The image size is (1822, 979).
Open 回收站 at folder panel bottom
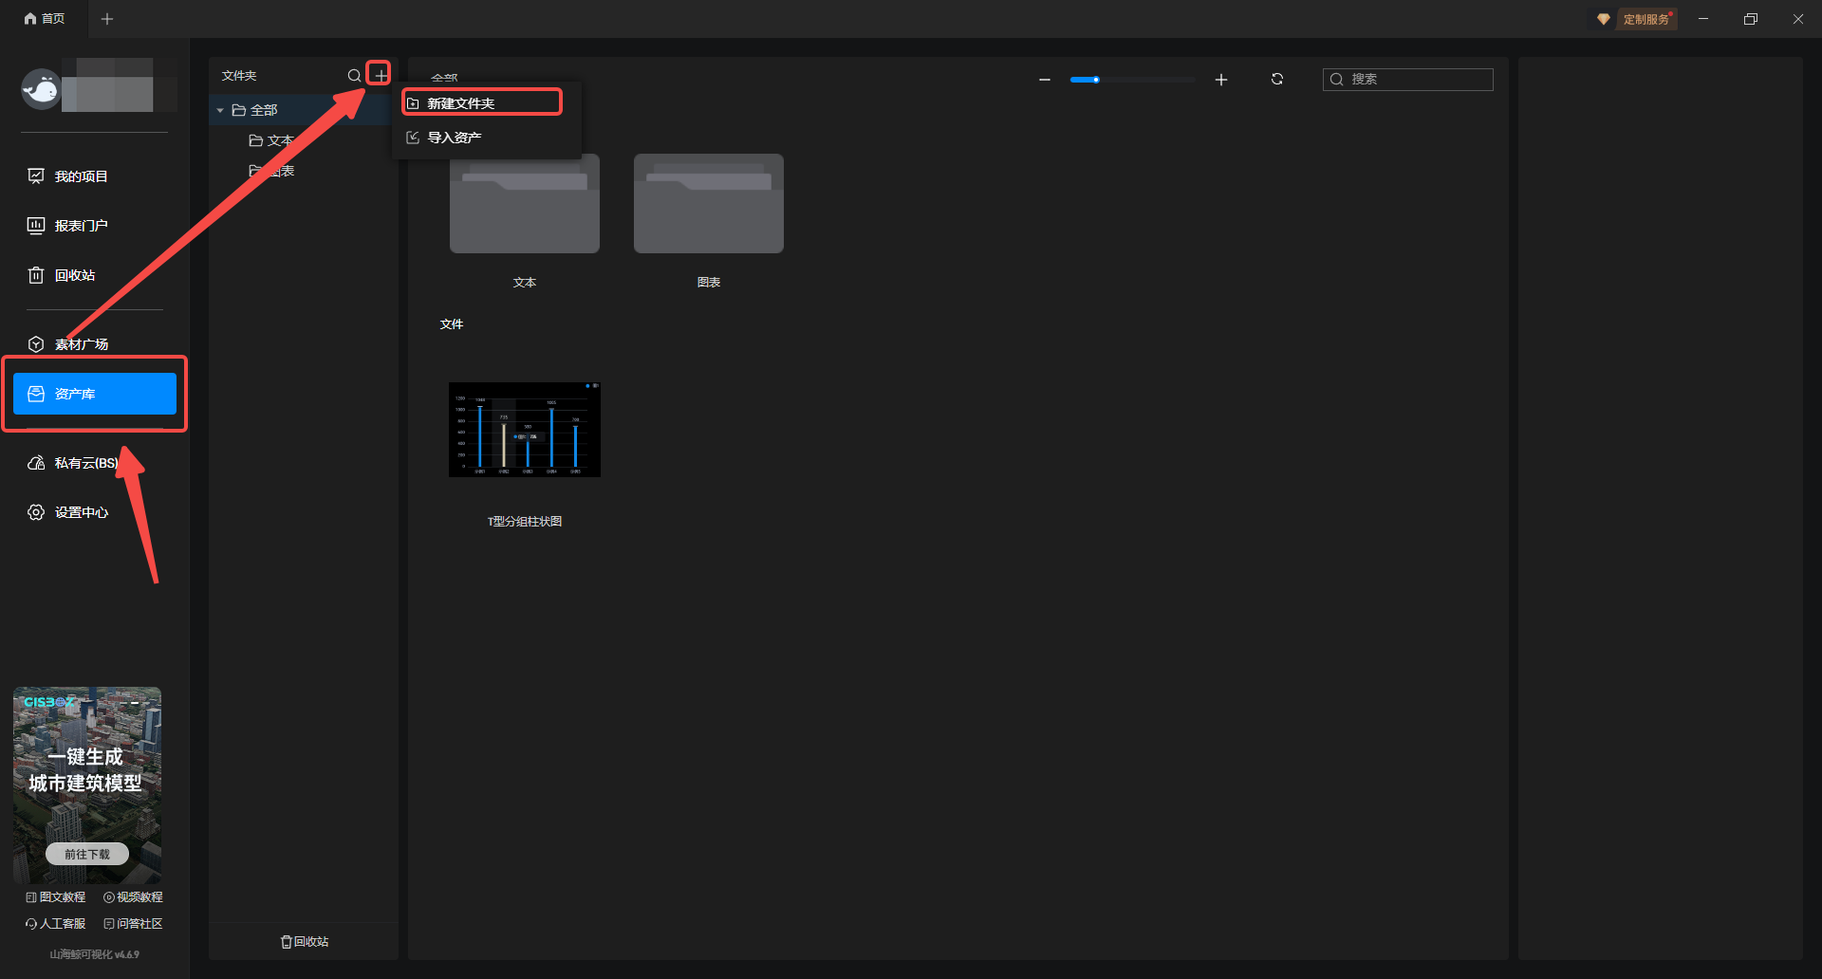coord(305,941)
